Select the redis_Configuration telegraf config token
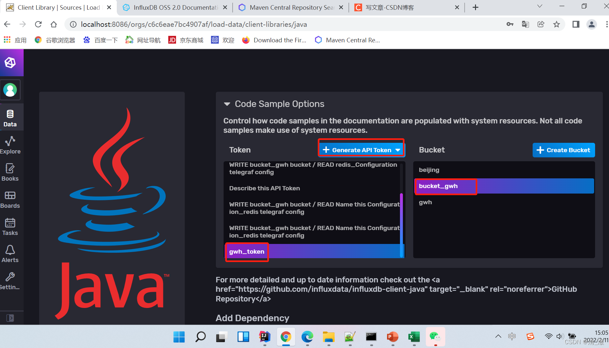Screen dimensions: 609x348 click(x=313, y=168)
